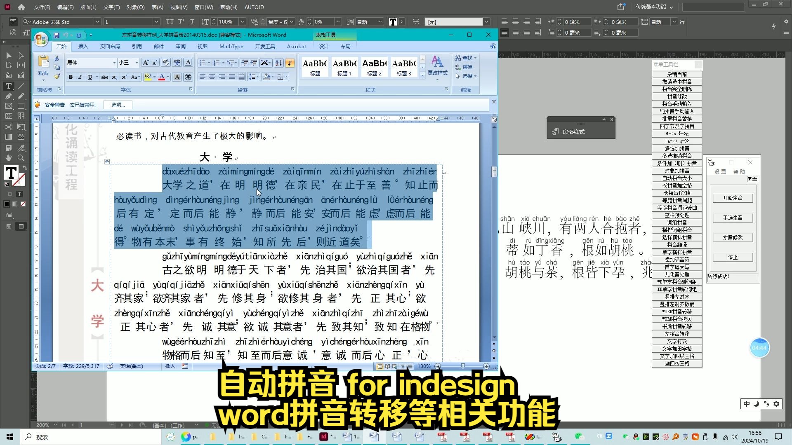Screen dimensions: 792x445
Task: Open the Word 页面布局 ribbon tab
Action: pos(110,47)
